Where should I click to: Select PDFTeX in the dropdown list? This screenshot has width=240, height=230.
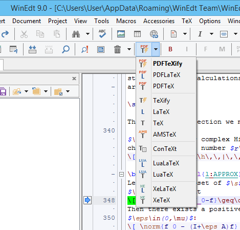tap(166, 86)
